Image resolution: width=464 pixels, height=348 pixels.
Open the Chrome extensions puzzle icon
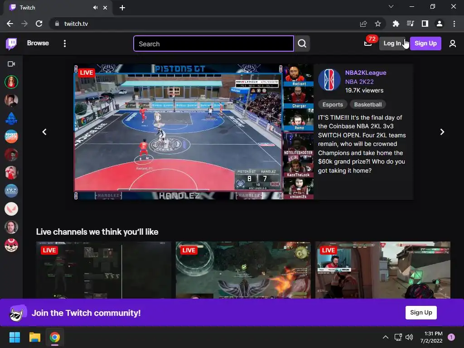[x=396, y=24]
